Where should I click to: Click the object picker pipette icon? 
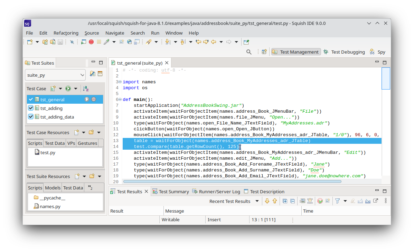point(106,42)
